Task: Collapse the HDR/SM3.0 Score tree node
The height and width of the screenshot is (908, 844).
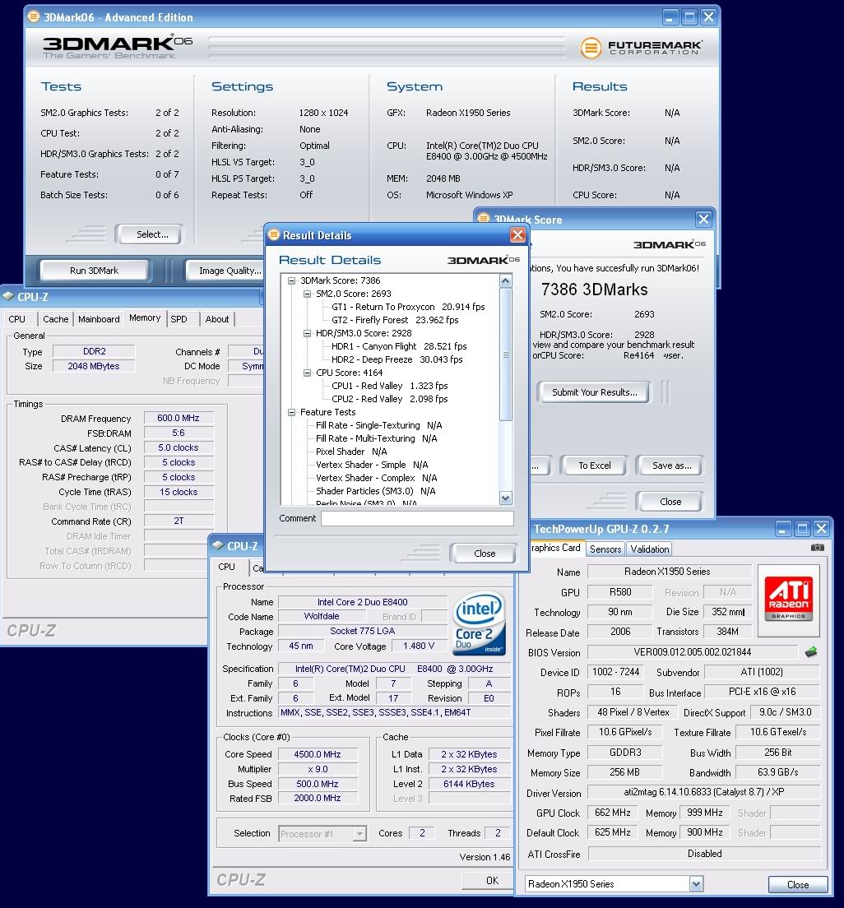Action: pyautogui.click(x=308, y=334)
